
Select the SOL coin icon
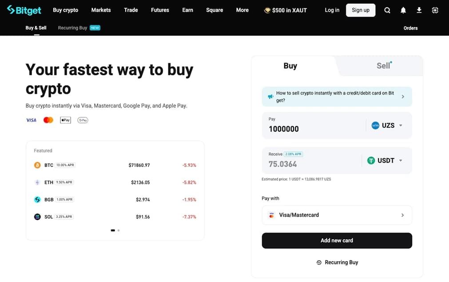[37, 217]
